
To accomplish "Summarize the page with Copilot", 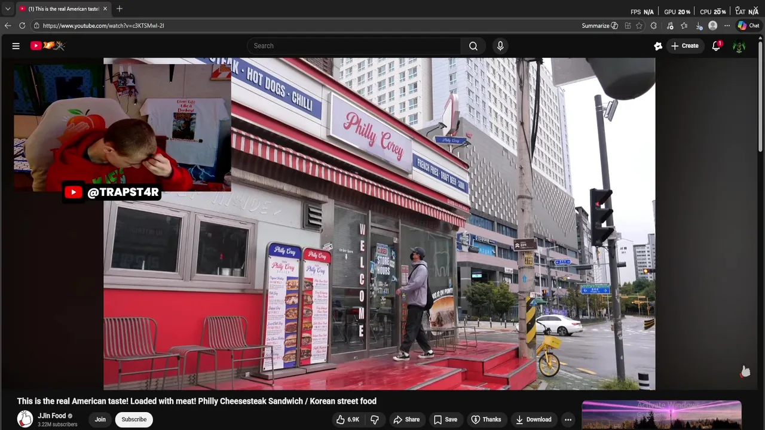I will [600, 26].
